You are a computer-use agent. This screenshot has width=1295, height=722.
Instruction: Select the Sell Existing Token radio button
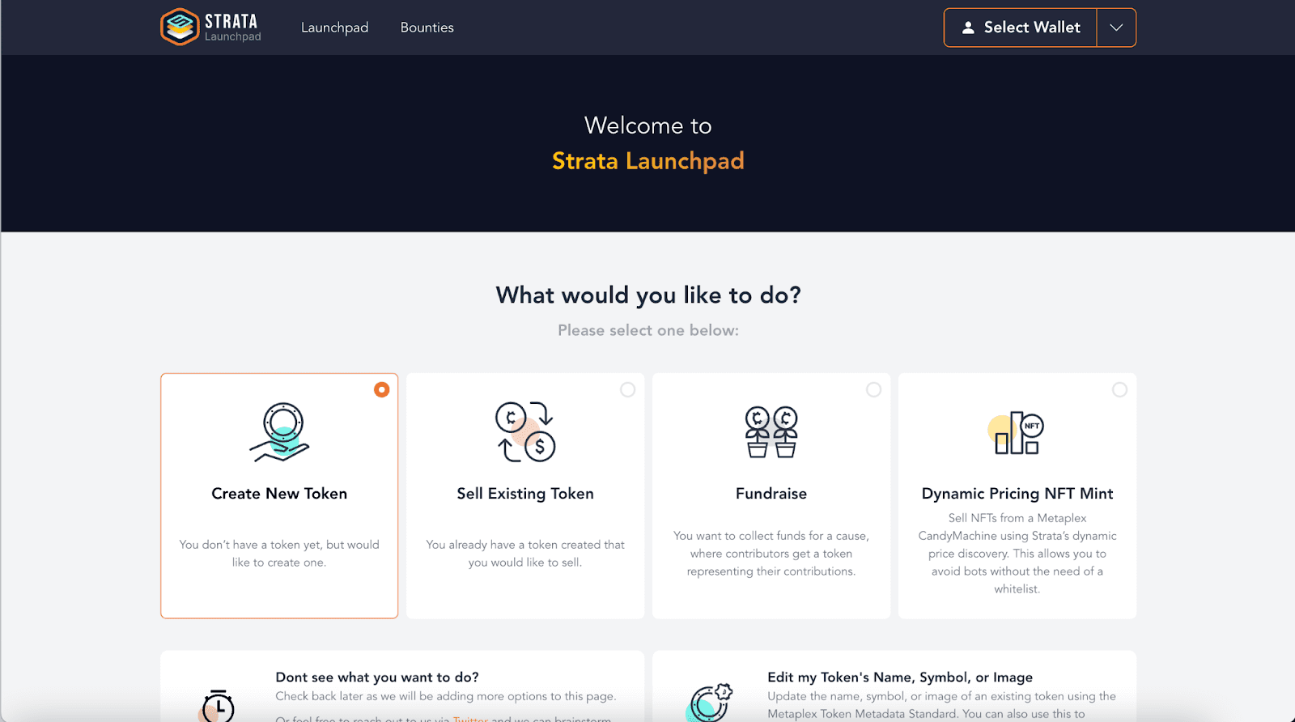click(x=627, y=389)
